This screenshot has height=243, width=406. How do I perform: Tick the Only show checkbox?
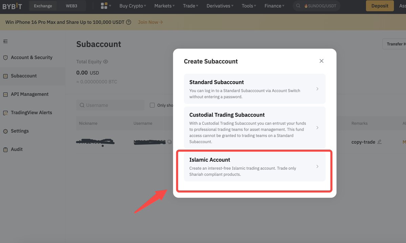pos(152,105)
